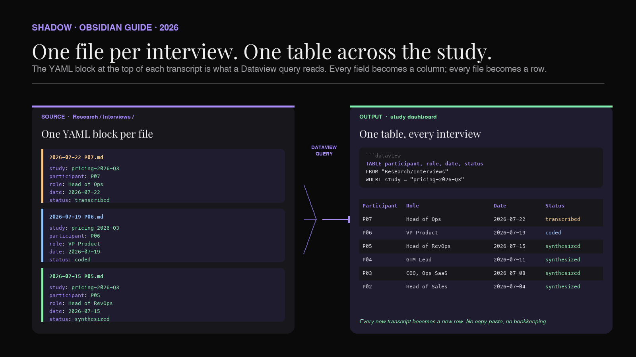Click 'role: VP Product' YAML line
The image size is (636, 357).
(75, 244)
